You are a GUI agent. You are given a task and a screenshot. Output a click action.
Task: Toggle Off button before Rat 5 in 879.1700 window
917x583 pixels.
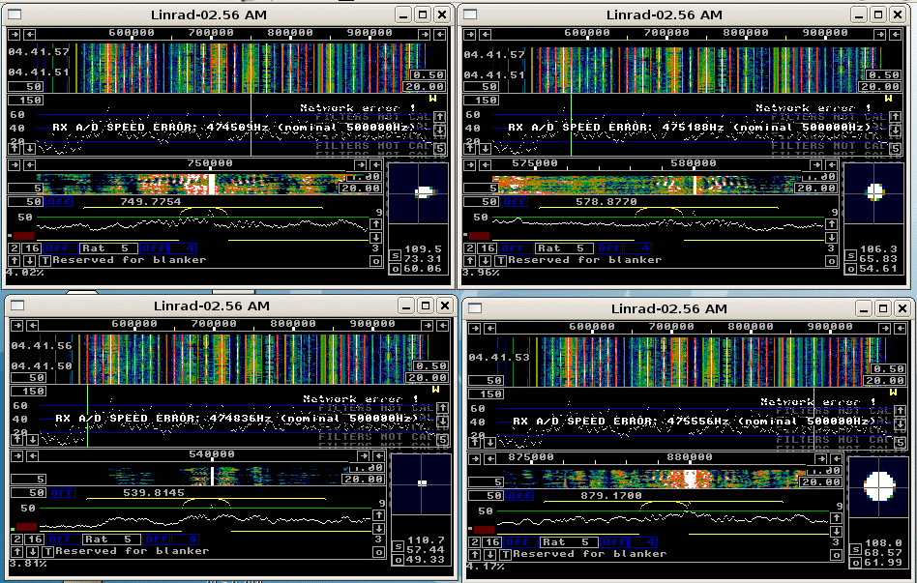(x=521, y=542)
